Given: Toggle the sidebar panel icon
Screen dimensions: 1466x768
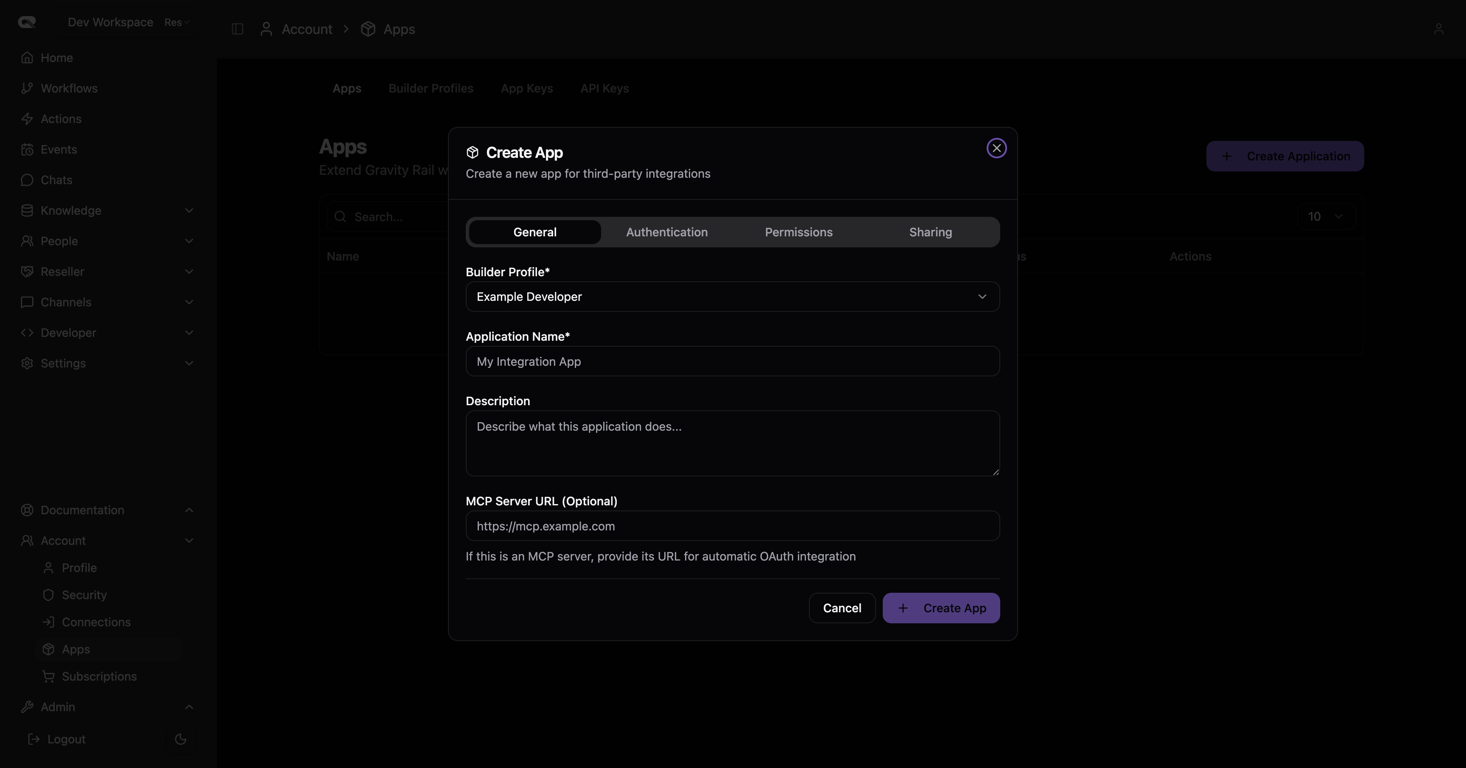Looking at the screenshot, I should pos(237,29).
